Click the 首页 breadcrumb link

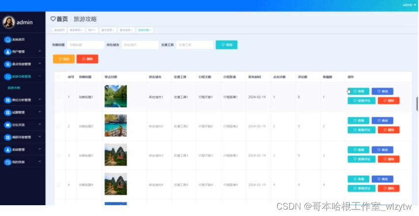click(x=62, y=19)
